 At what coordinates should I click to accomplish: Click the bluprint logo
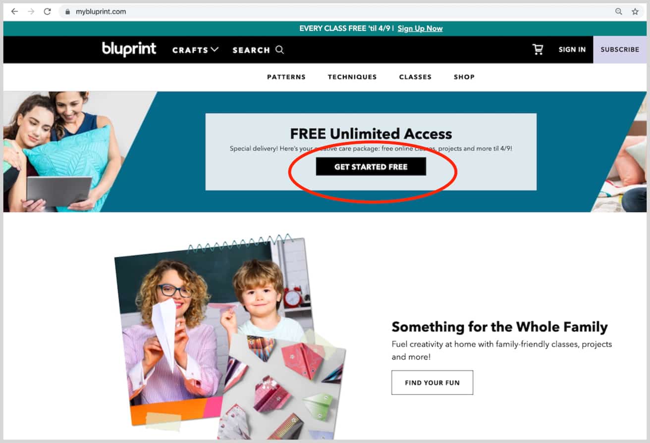[x=129, y=49]
